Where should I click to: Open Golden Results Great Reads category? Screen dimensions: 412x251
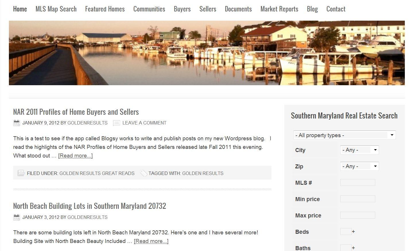[97, 173]
